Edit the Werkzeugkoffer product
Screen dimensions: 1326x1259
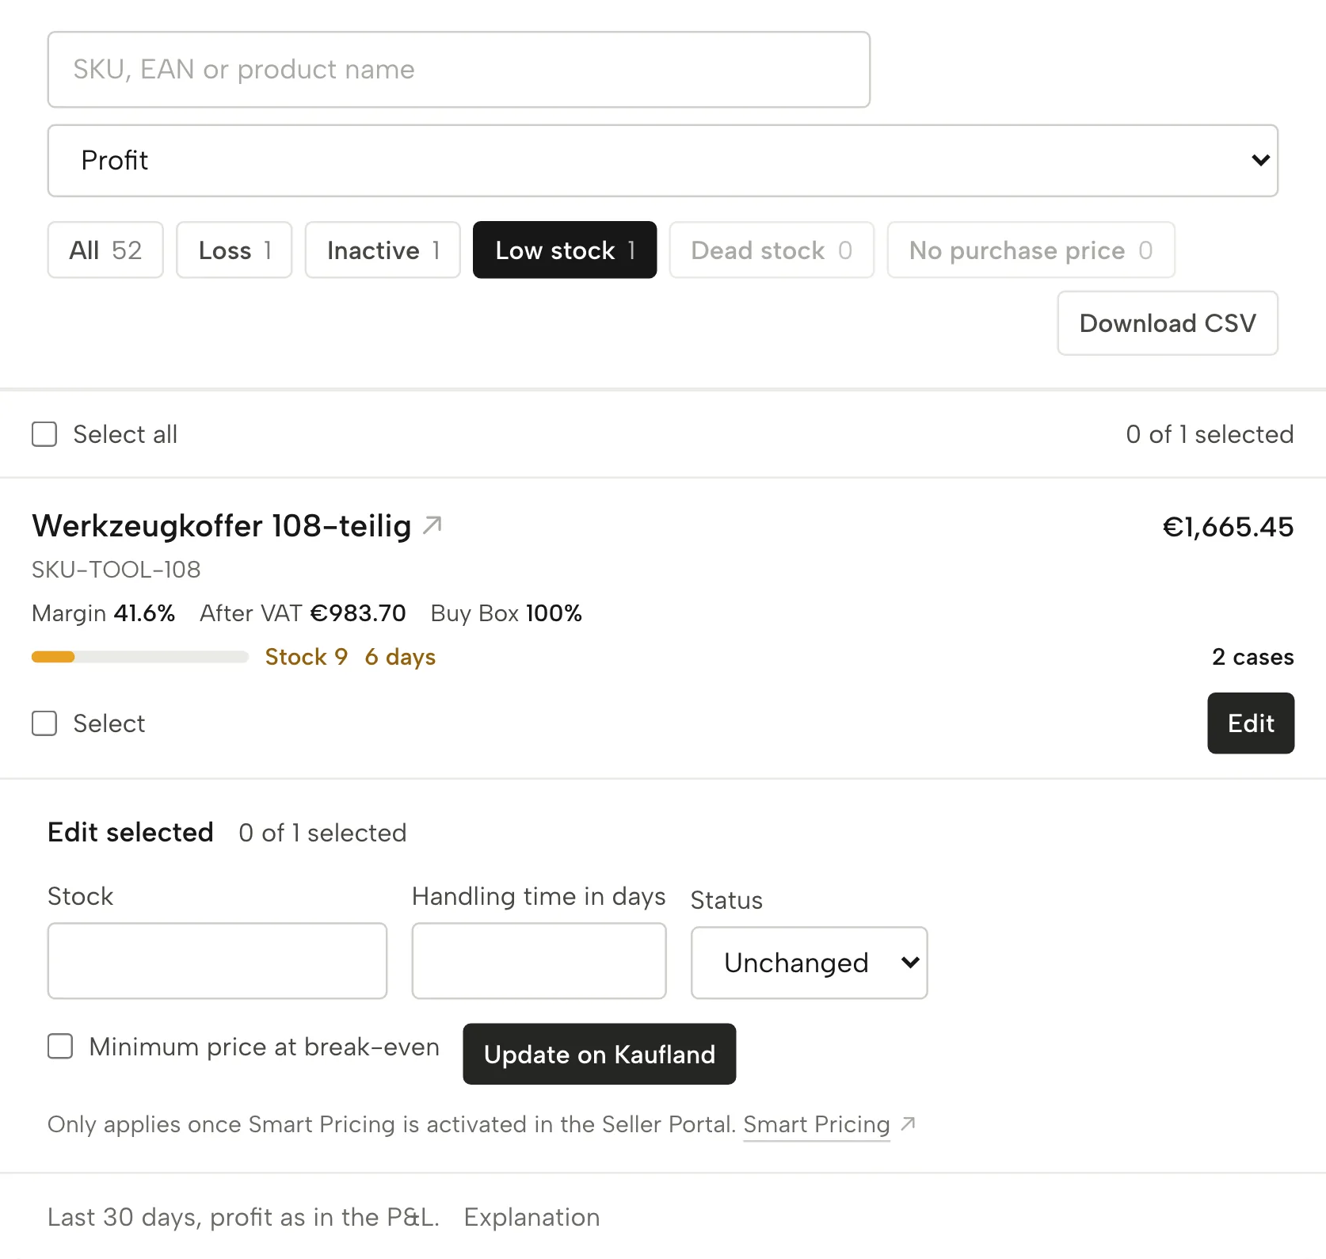(1251, 723)
